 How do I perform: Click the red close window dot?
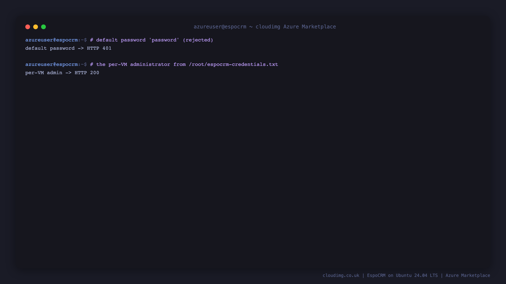[28, 27]
